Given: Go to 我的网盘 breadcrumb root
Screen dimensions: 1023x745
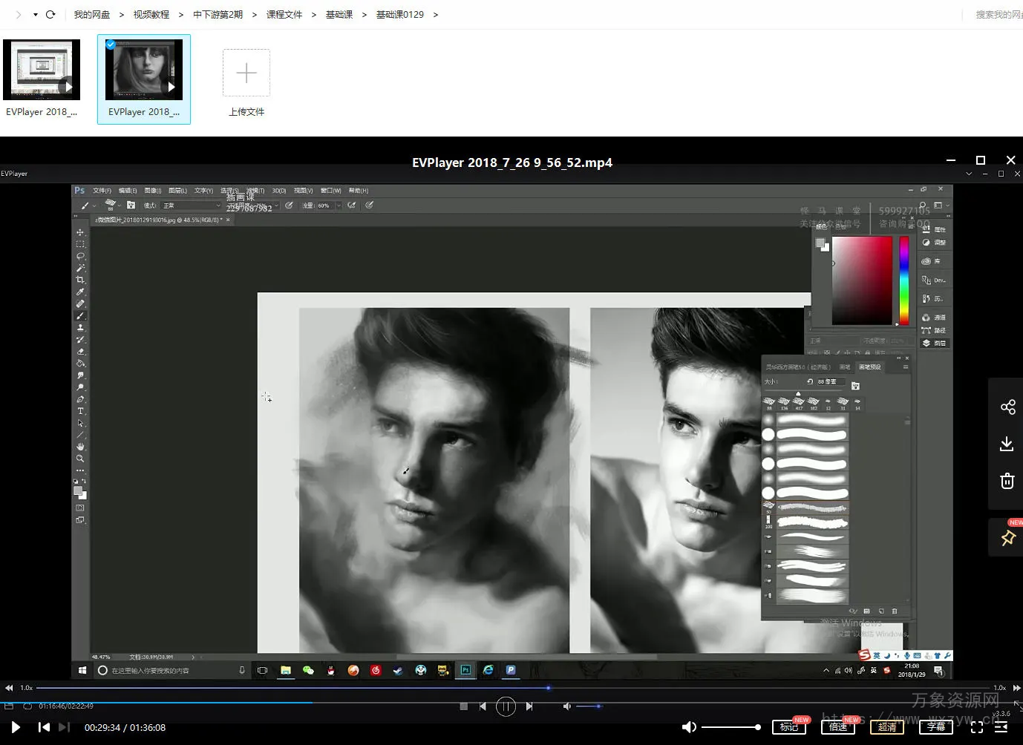Looking at the screenshot, I should pyautogui.click(x=91, y=14).
